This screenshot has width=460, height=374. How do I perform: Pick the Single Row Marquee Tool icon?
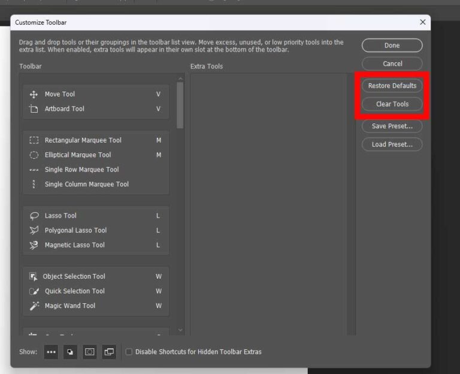34,170
